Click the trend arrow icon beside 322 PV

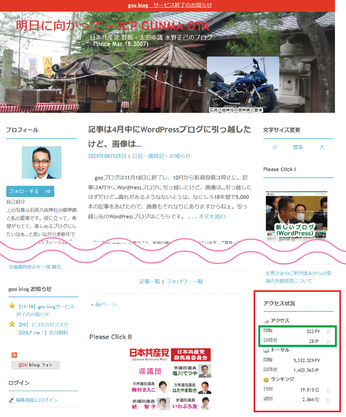328,332
